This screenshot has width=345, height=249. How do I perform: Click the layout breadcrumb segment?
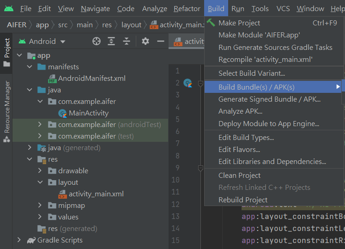coord(131,24)
